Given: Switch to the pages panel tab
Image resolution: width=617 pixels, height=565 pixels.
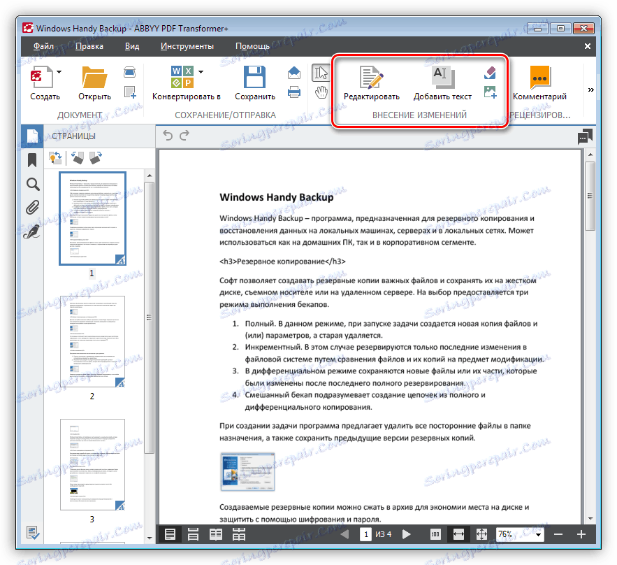Looking at the screenshot, I should click(32, 136).
